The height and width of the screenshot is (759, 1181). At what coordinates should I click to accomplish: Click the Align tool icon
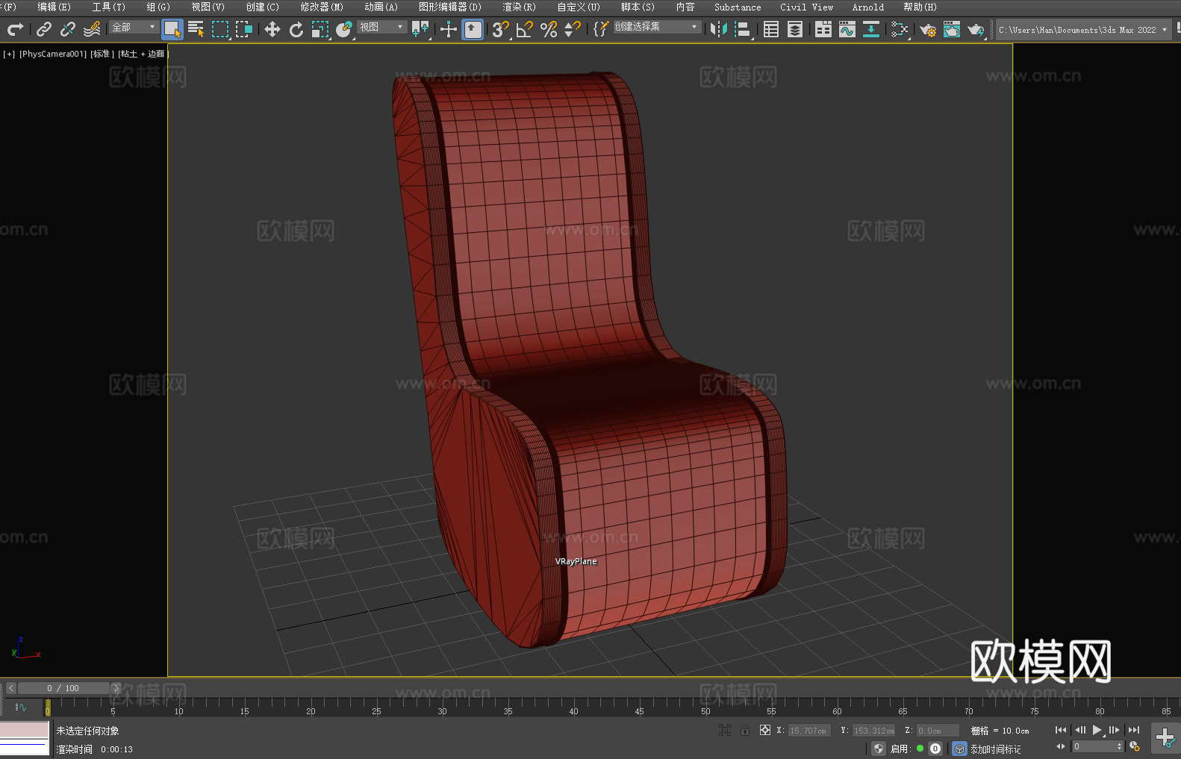tap(743, 29)
